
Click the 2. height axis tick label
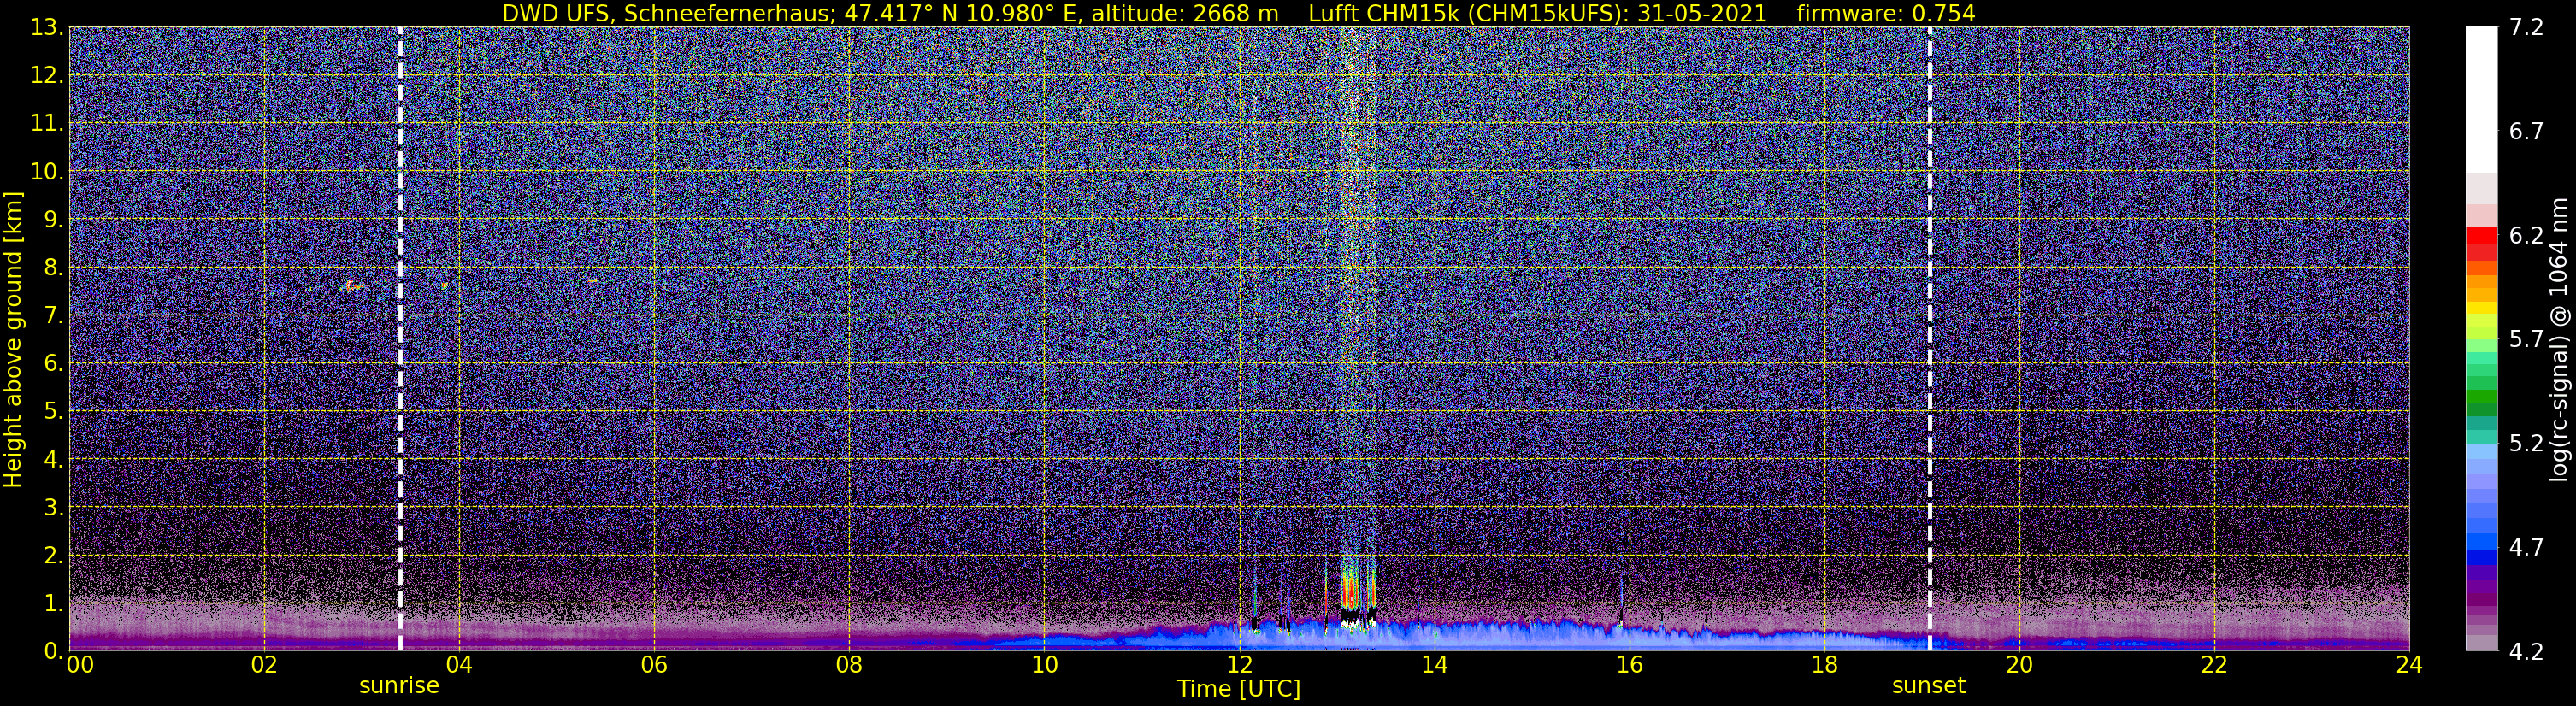point(54,556)
